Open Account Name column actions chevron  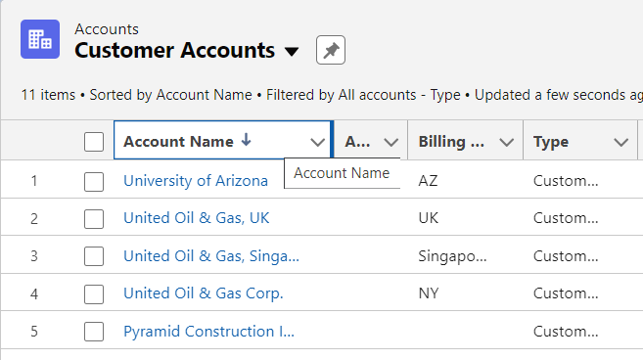click(x=317, y=142)
